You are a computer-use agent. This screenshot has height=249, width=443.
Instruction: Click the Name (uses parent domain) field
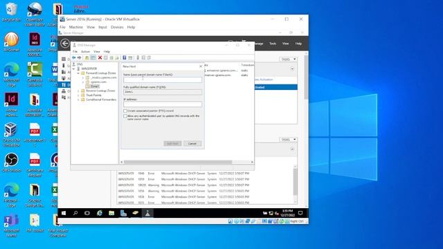tap(163, 80)
